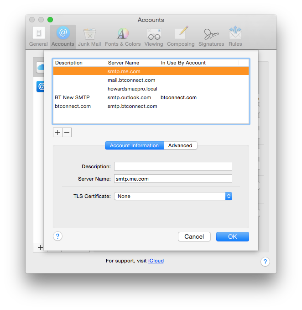The height and width of the screenshot is (310, 302).
Task: Open the iCloud support link
Action: tap(156, 261)
